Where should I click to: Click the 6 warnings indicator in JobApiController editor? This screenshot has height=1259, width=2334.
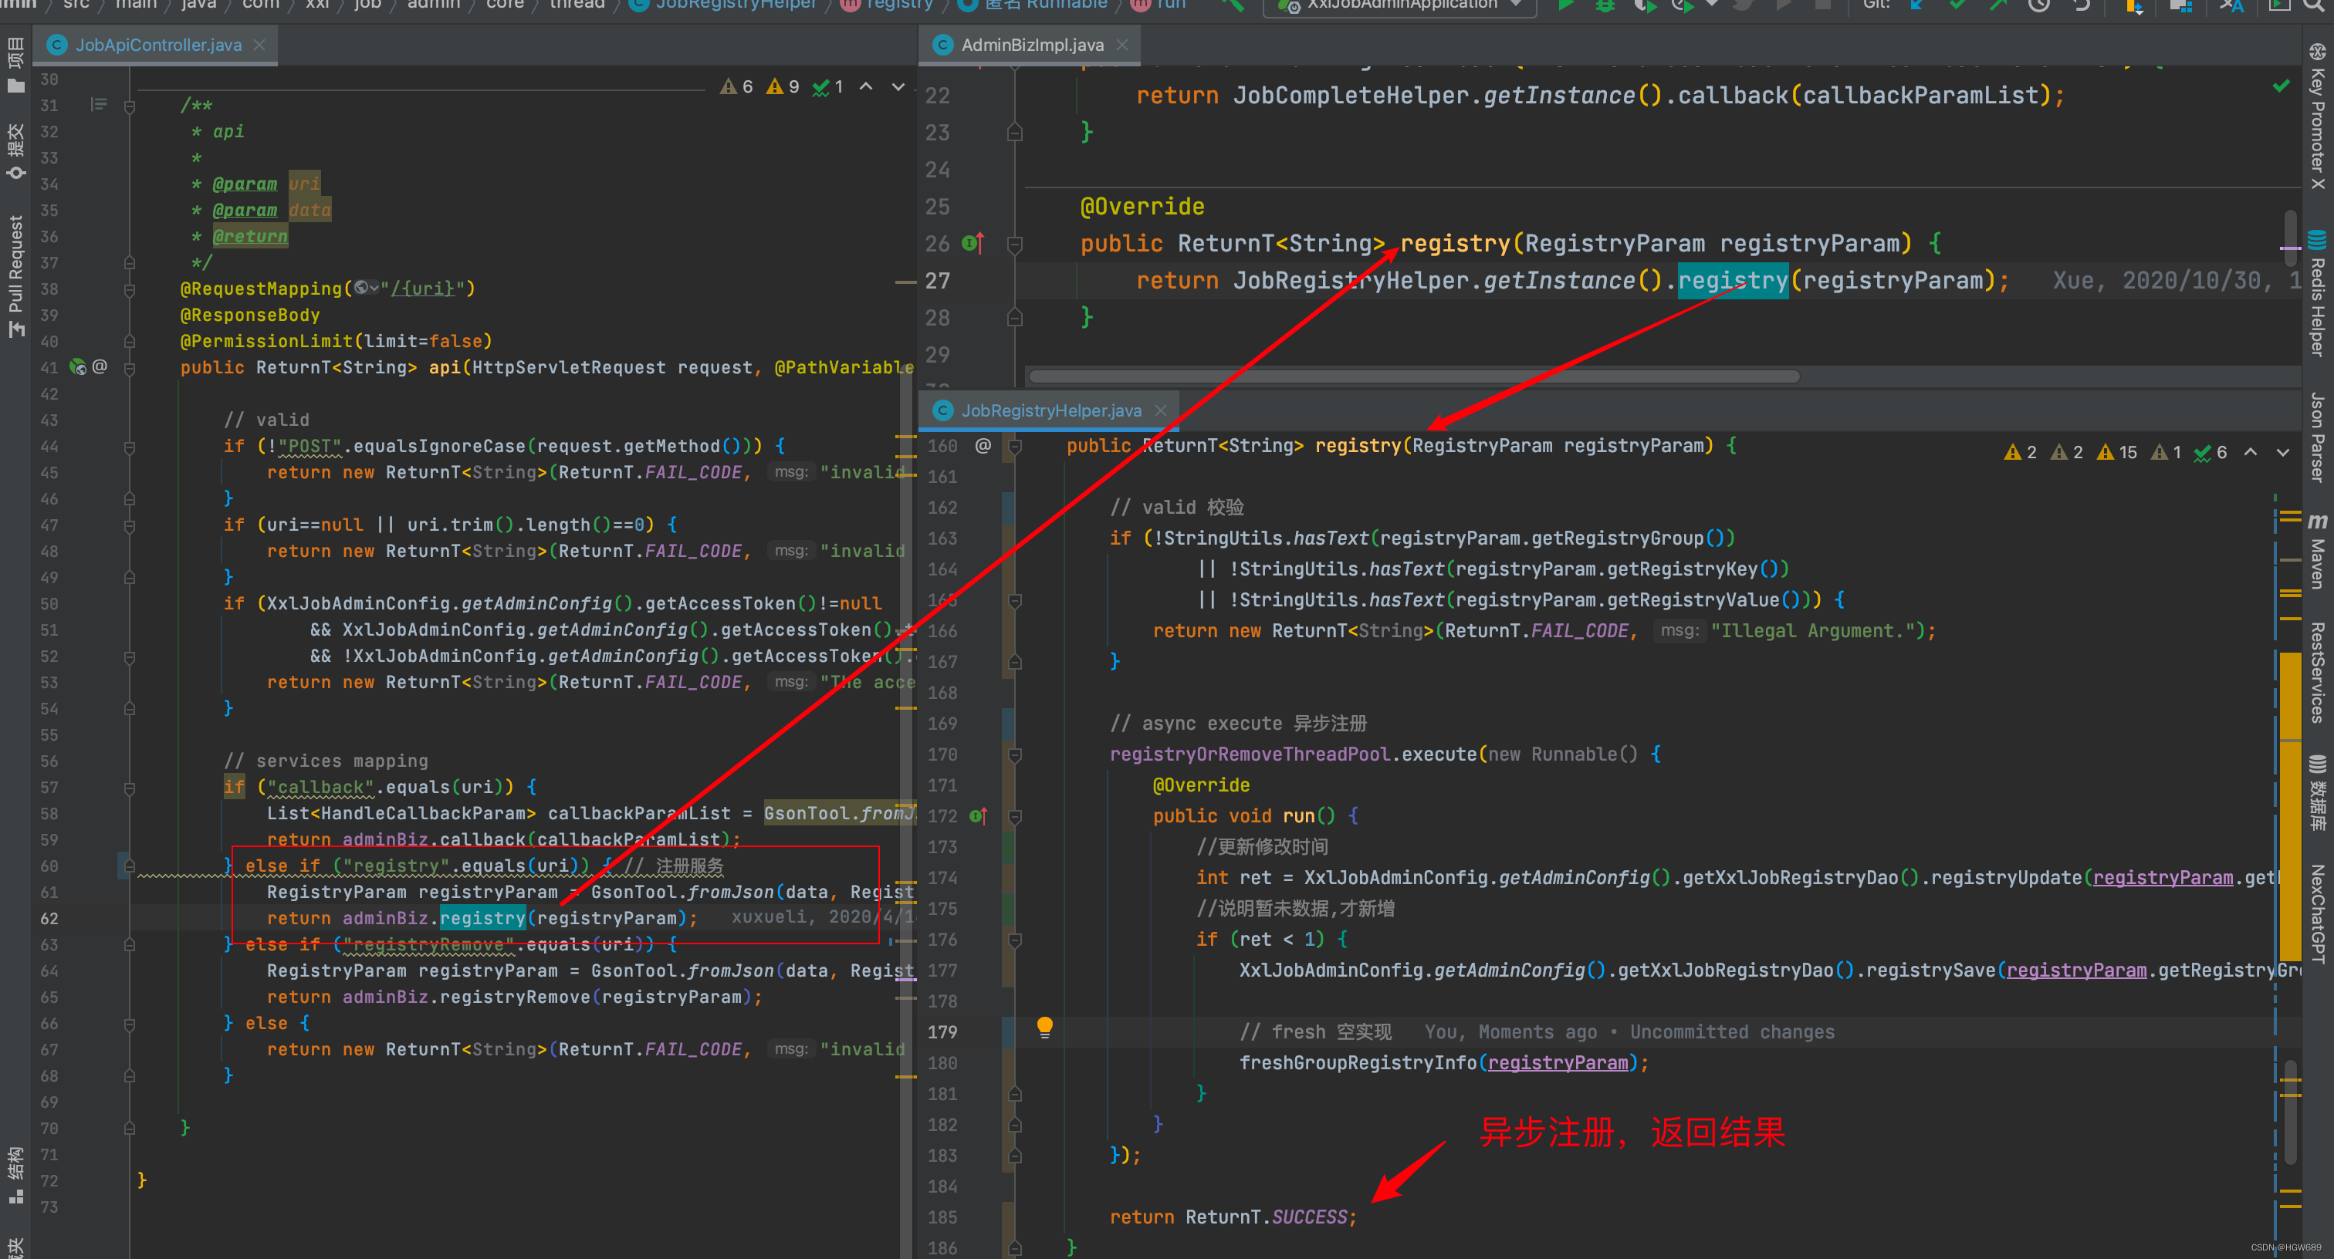[x=736, y=86]
